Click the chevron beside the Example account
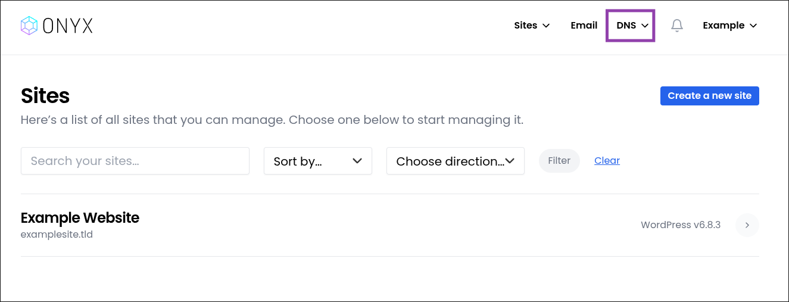Screen dimensions: 789x302 click(x=753, y=26)
